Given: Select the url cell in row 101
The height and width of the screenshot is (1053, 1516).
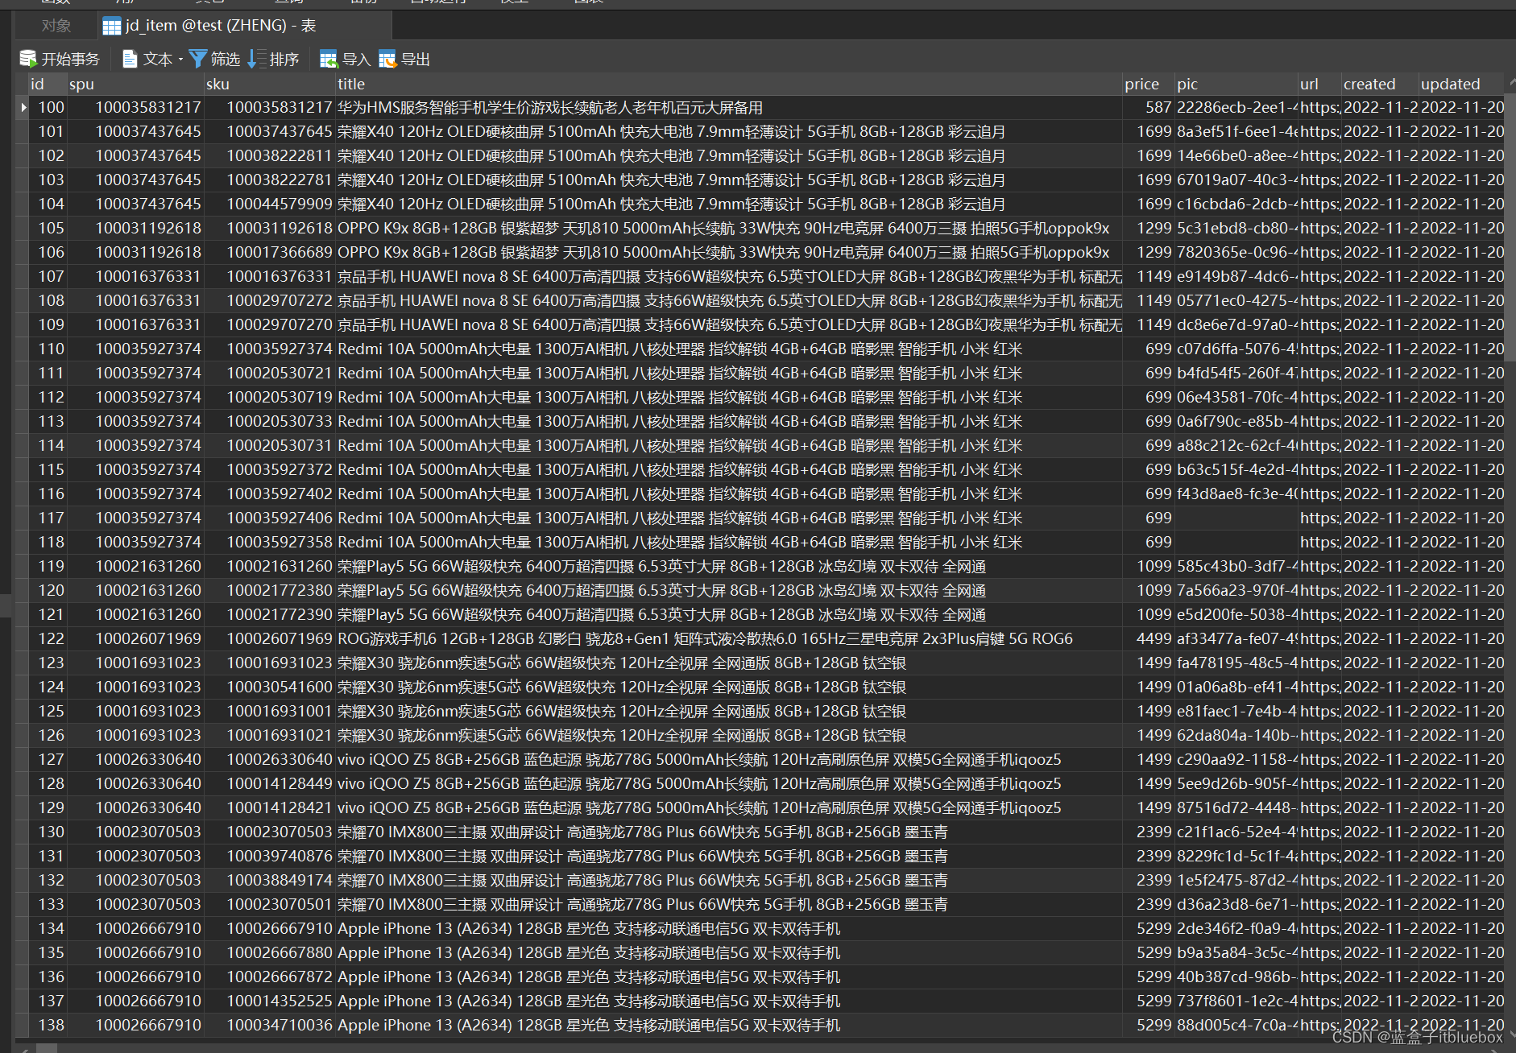Looking at the screenshot, I should 1319,131.
